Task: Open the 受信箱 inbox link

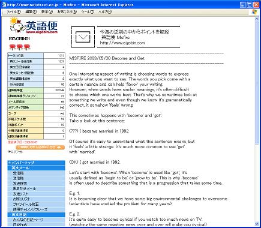Action: (18, 173)
